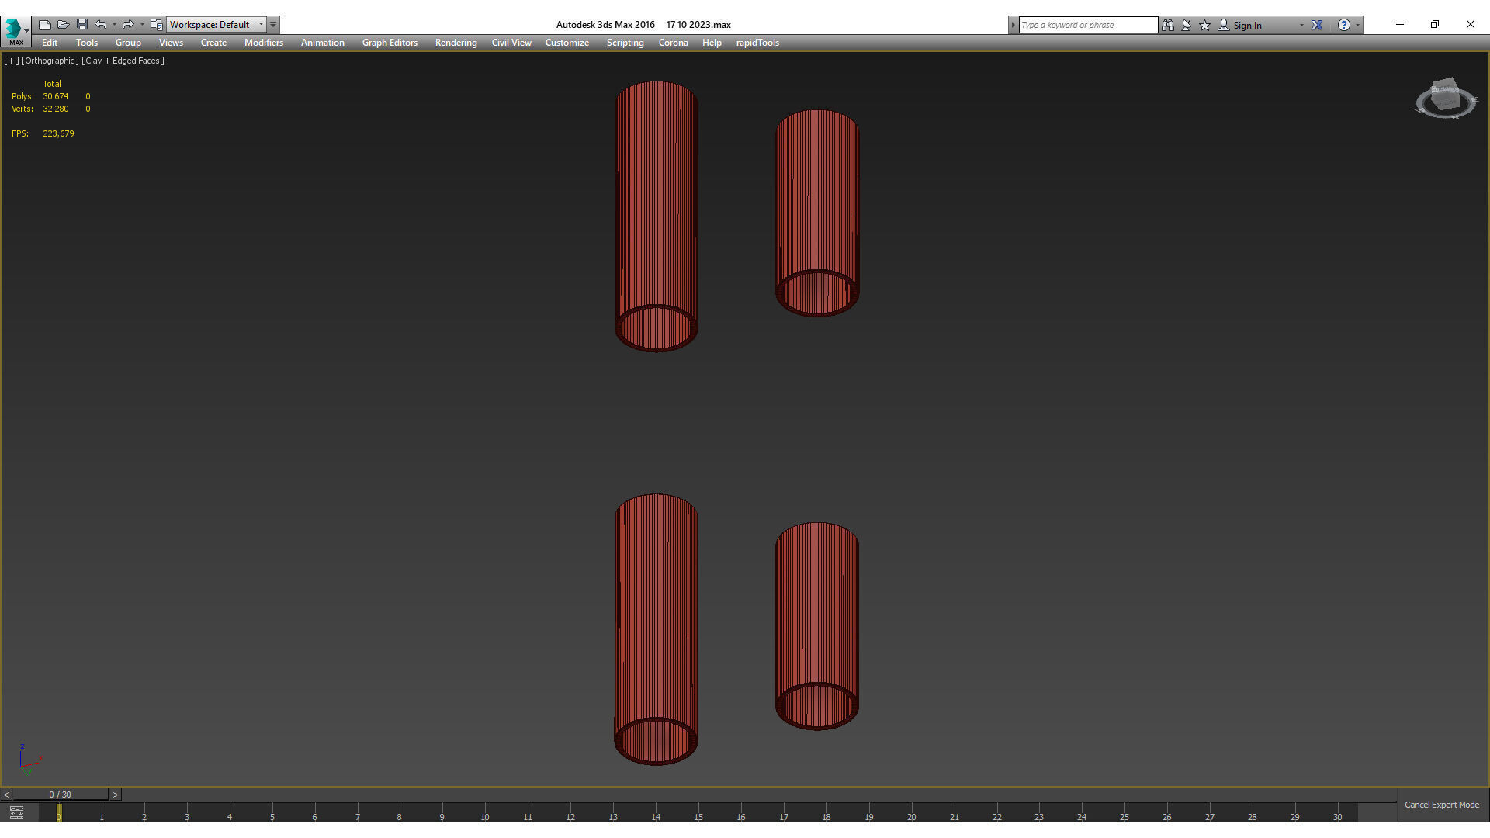Open the Customize menu
Screen dimensions: 1490x838
tap(567, 43)
